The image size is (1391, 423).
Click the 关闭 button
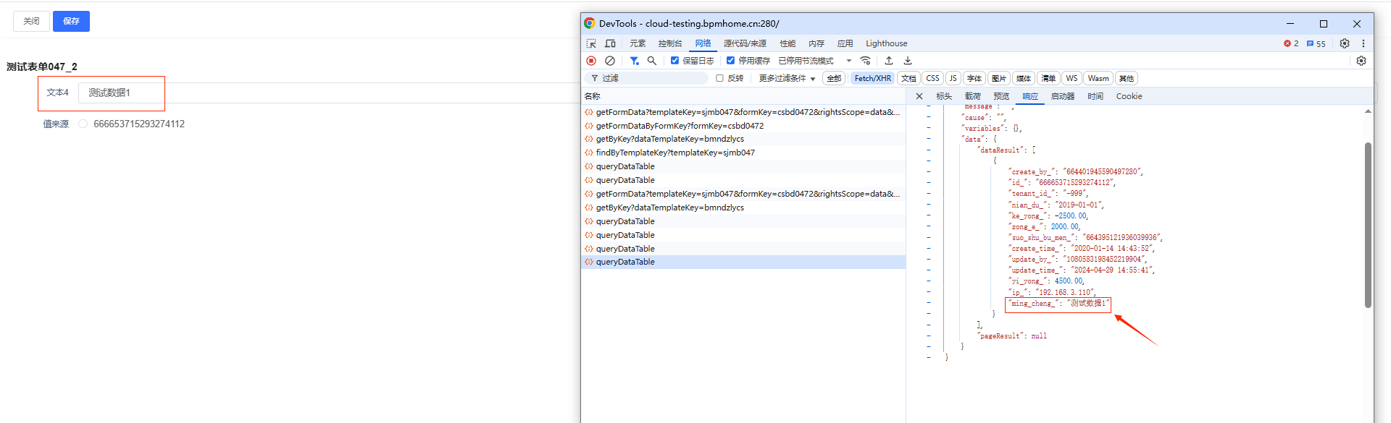point(31,21)
